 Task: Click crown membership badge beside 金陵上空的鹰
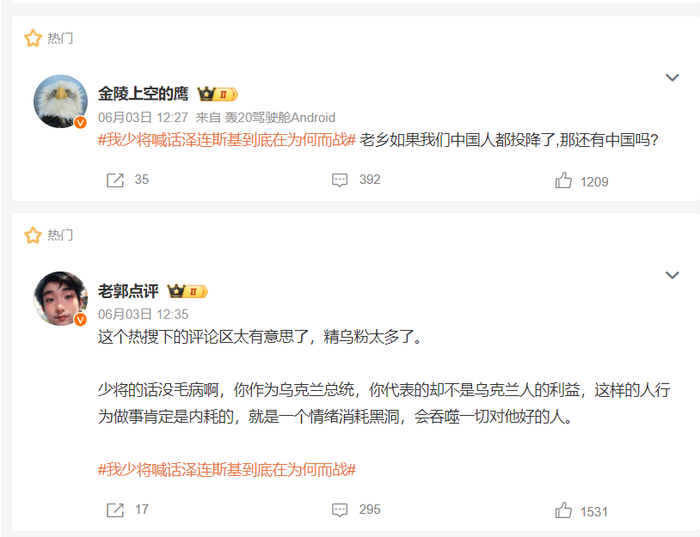tap(218, 95)
